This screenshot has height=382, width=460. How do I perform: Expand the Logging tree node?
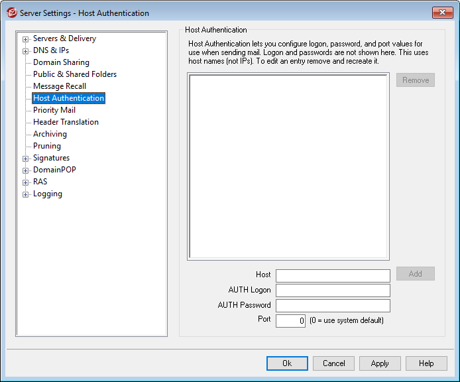click(x=26, y=194)
